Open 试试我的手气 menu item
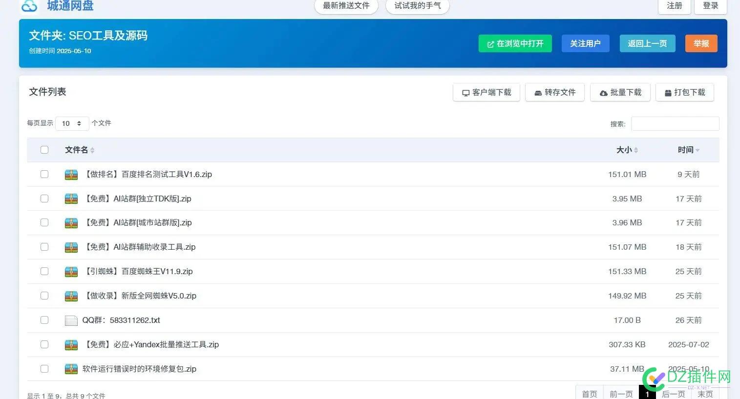The image size is (740, 399). [x=418, y=6]
